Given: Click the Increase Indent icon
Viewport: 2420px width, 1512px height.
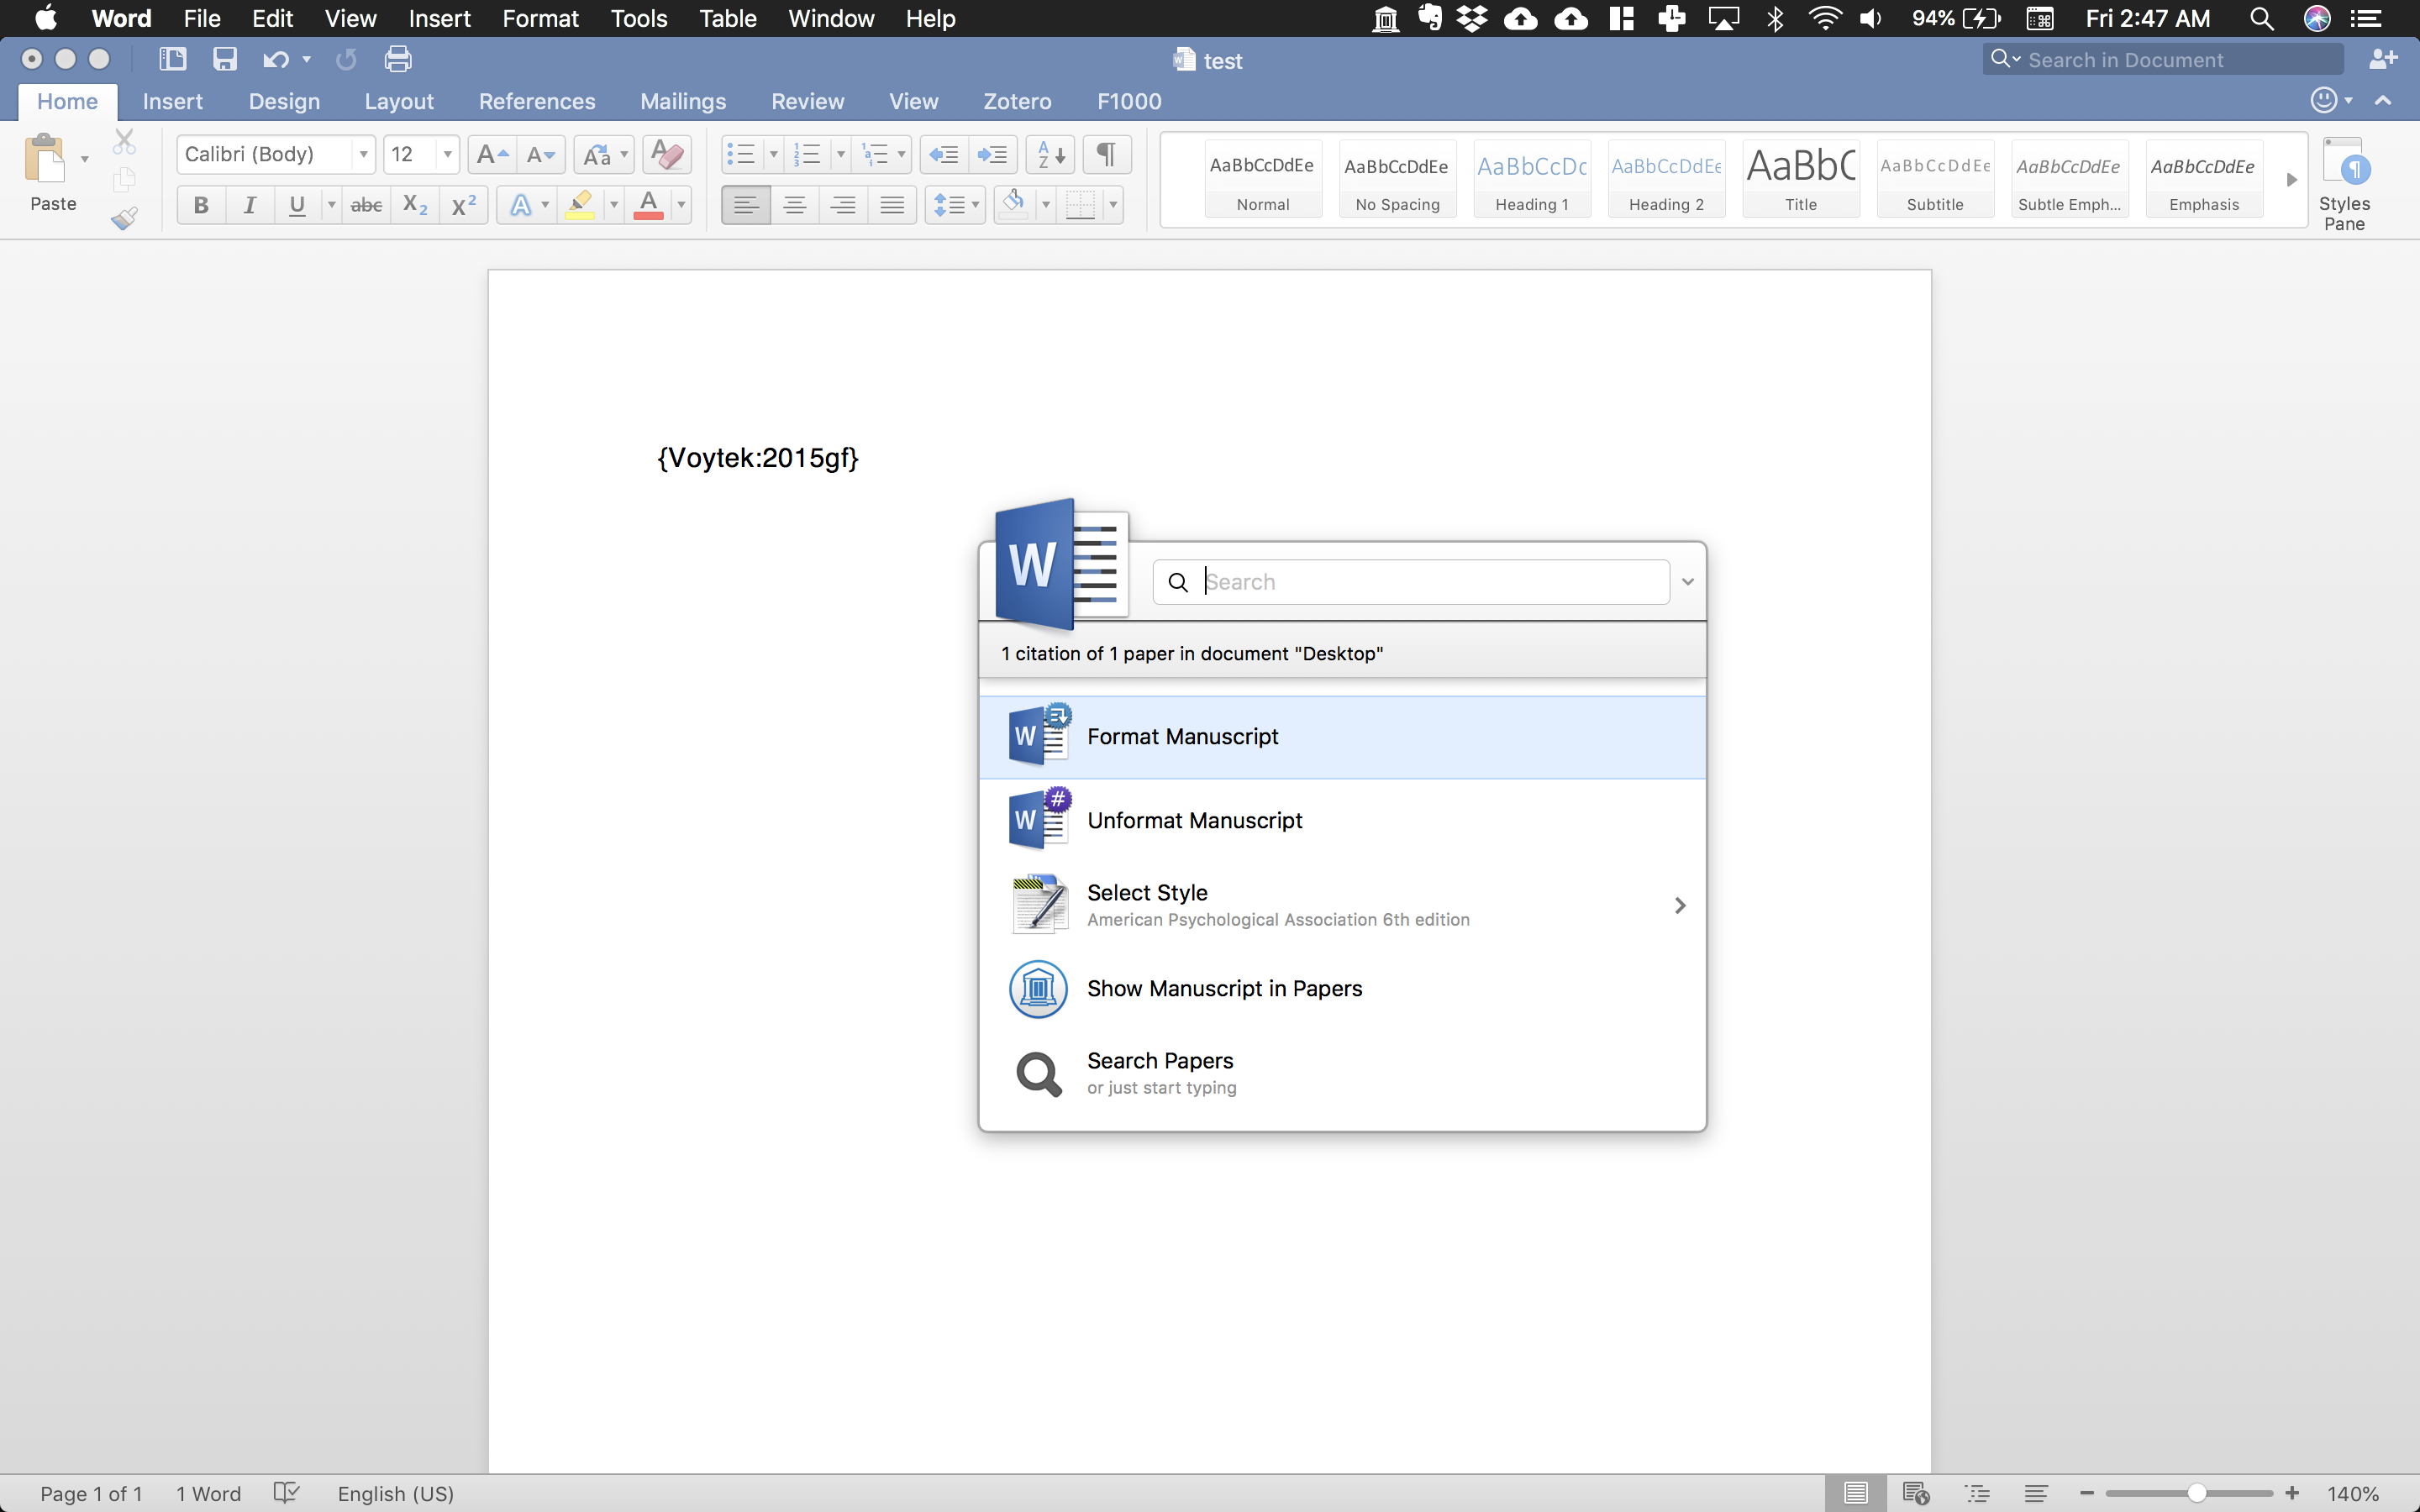Looking at the screenshot, I should coord(992,155).
